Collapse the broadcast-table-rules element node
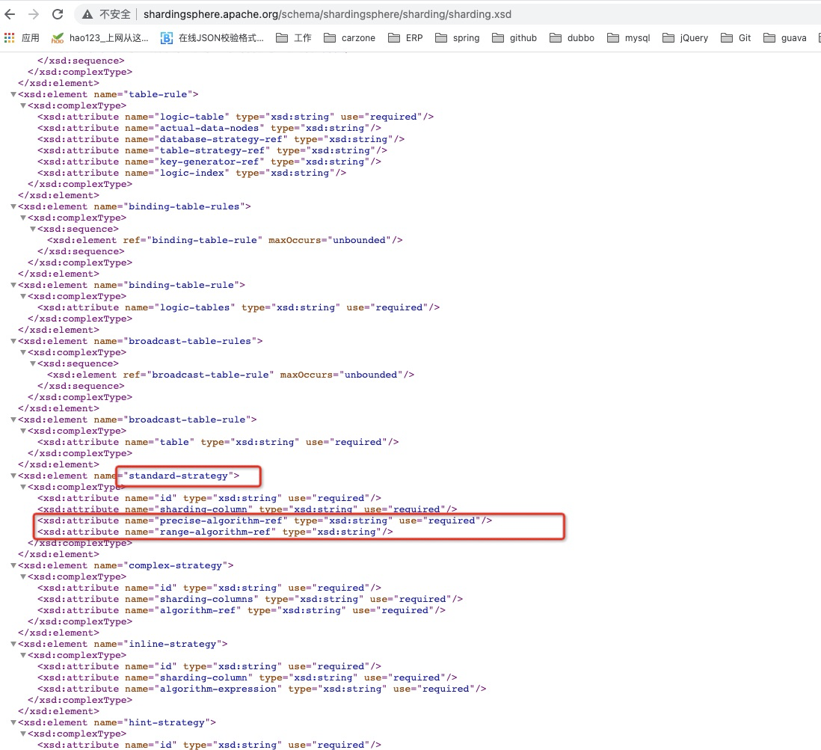 13,341
